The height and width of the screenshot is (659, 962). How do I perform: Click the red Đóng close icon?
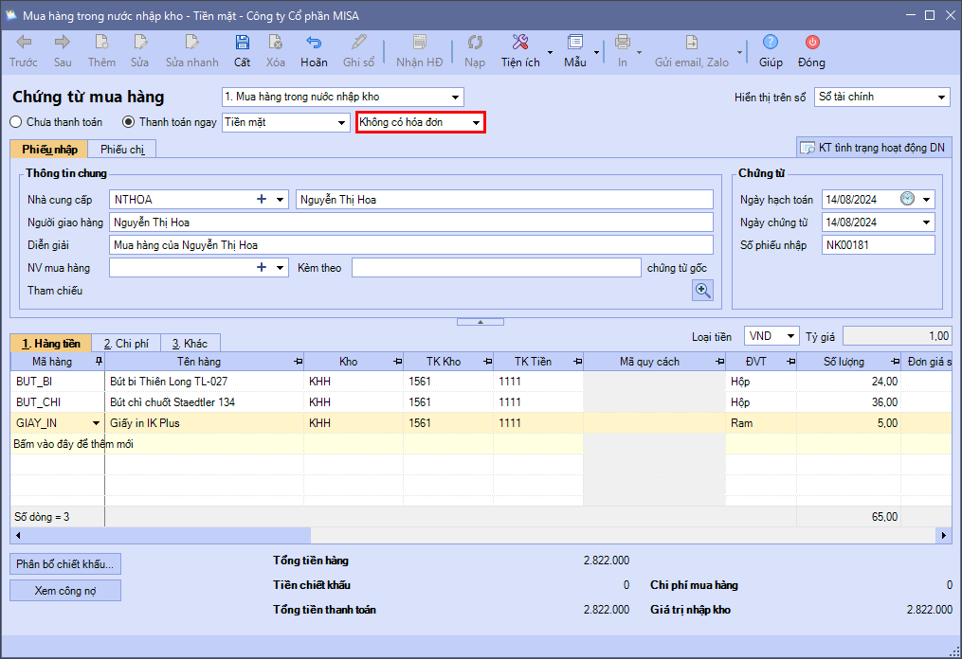click(x=811, y=44)
